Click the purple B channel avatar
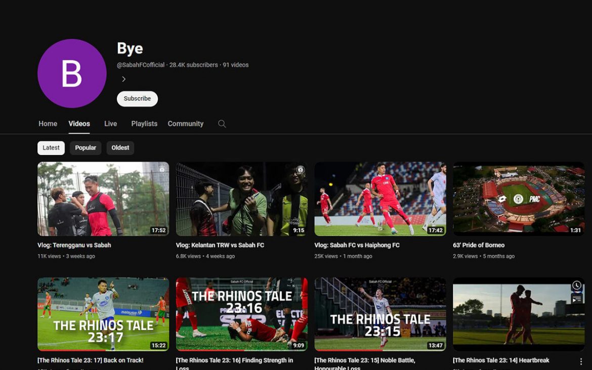 point(72,73)
